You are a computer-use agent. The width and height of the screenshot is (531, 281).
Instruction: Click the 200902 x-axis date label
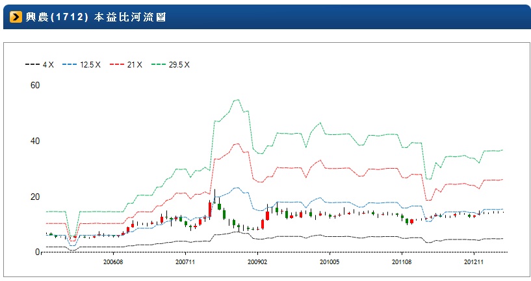coord(257,262)
